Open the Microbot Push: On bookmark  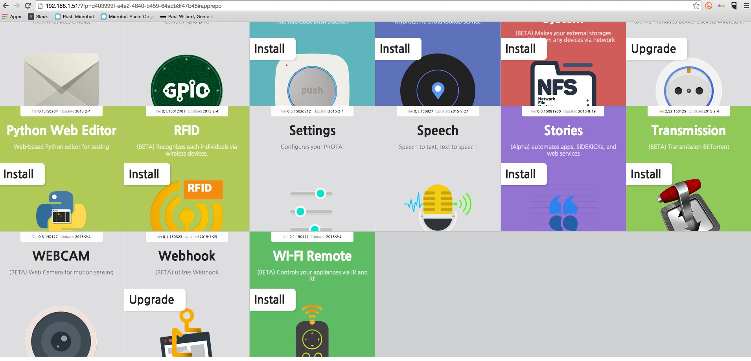click(x=127, y=16)
